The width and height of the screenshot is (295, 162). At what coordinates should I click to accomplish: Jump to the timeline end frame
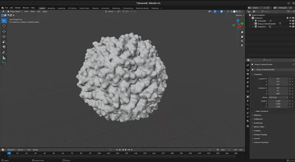132,150
